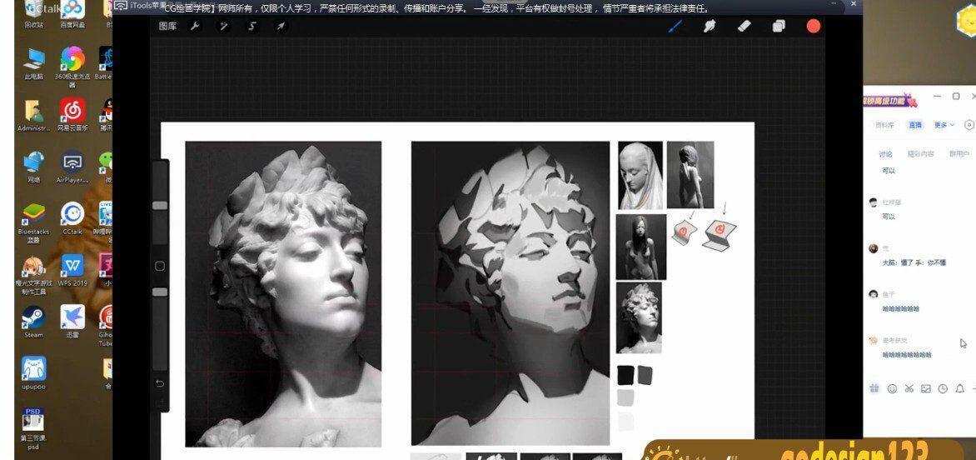976x460 pixels.
Task: Click the standing statue back-view reference
Action: click(690, 174)
